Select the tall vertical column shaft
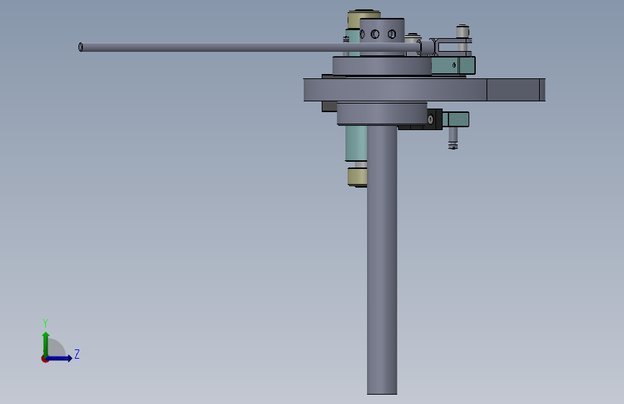The height and width of the screenshot is (404, 624). [x=382, y=260]
